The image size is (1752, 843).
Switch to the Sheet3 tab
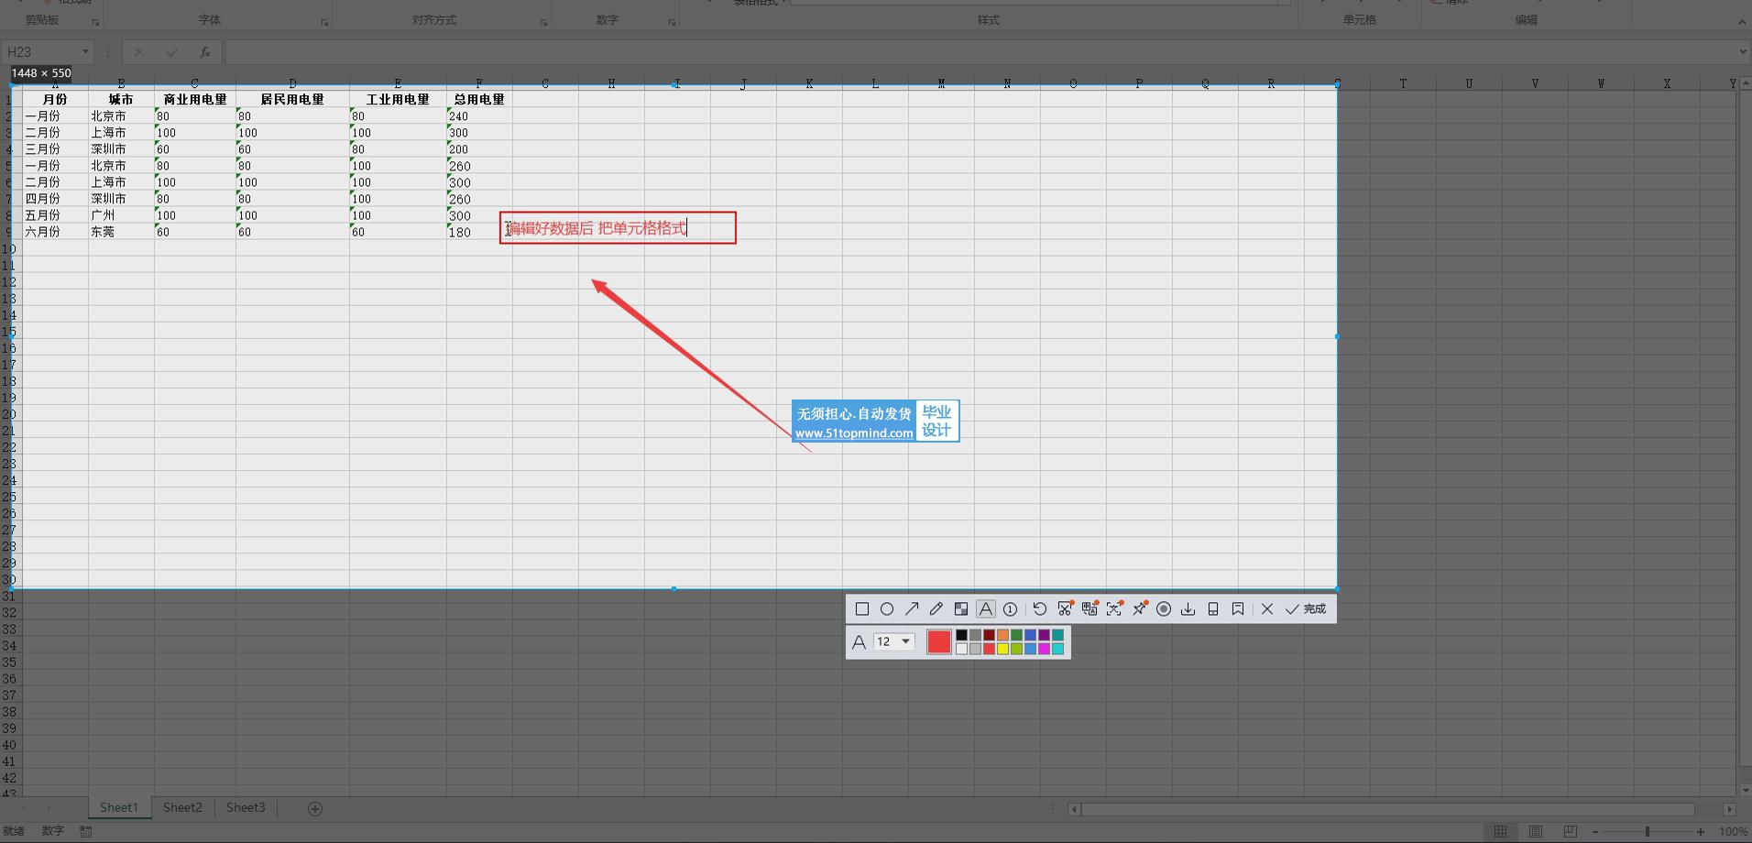point(246,808)
